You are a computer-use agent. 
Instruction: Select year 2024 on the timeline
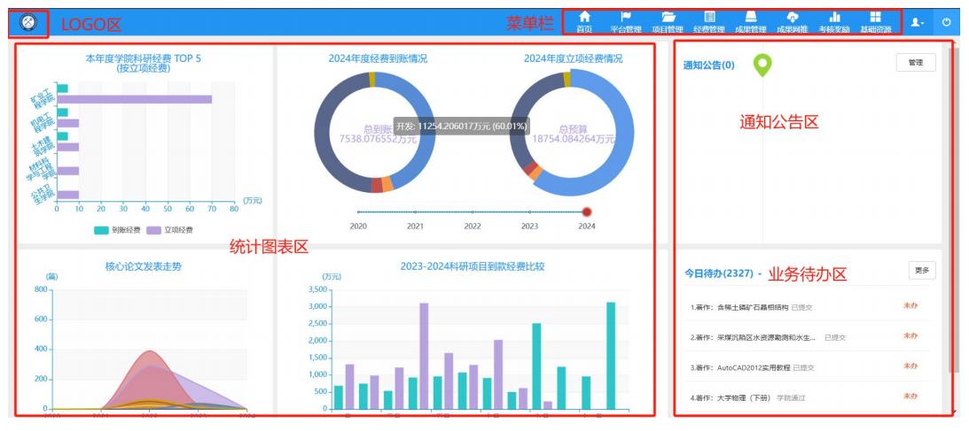pos(587,212)
